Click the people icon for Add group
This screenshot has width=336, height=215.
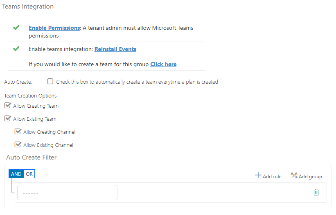tap(294, 175)
